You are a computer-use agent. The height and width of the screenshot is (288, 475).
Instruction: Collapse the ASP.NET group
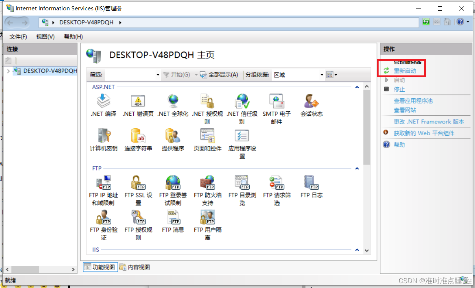pyautogui.click(x=357, y=87)
